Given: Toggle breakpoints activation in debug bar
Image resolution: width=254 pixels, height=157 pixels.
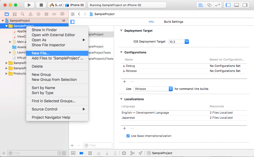Looking at the screenshot, I should click(x=81, y=153).
